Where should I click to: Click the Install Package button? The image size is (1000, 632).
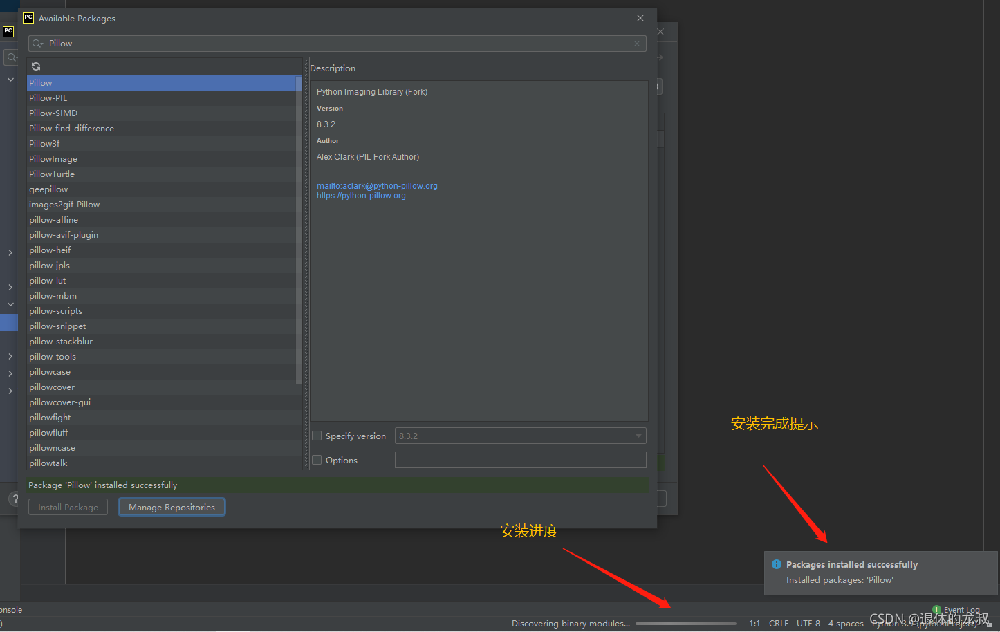point(68,507)
